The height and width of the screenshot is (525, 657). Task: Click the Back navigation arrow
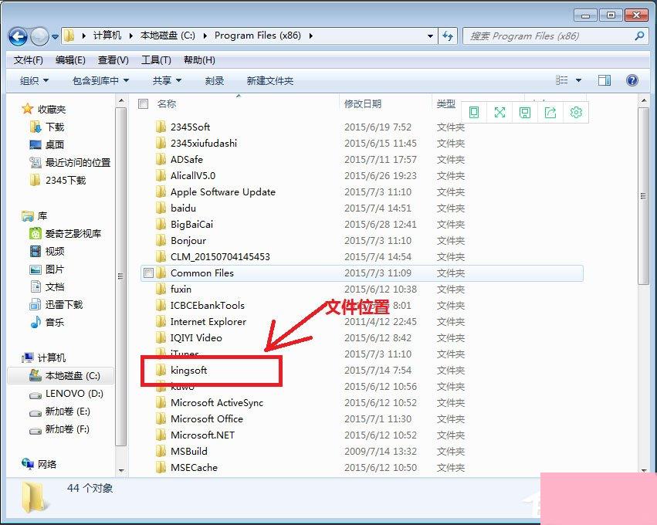[18, 37]
